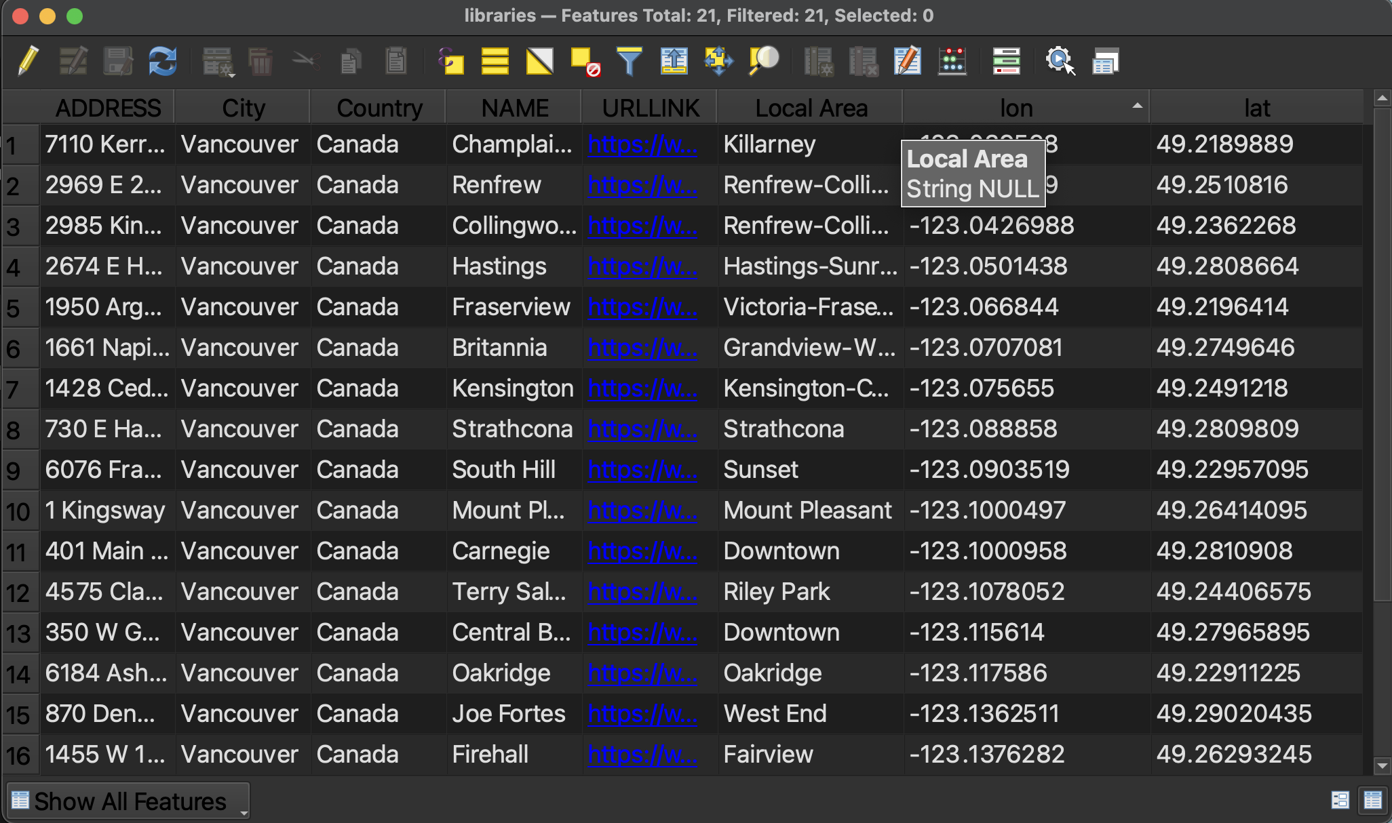This screenshot has width=1392, height=823.
Task: Open the URL link for Oakridge library
Action: [x=642, y=673]
